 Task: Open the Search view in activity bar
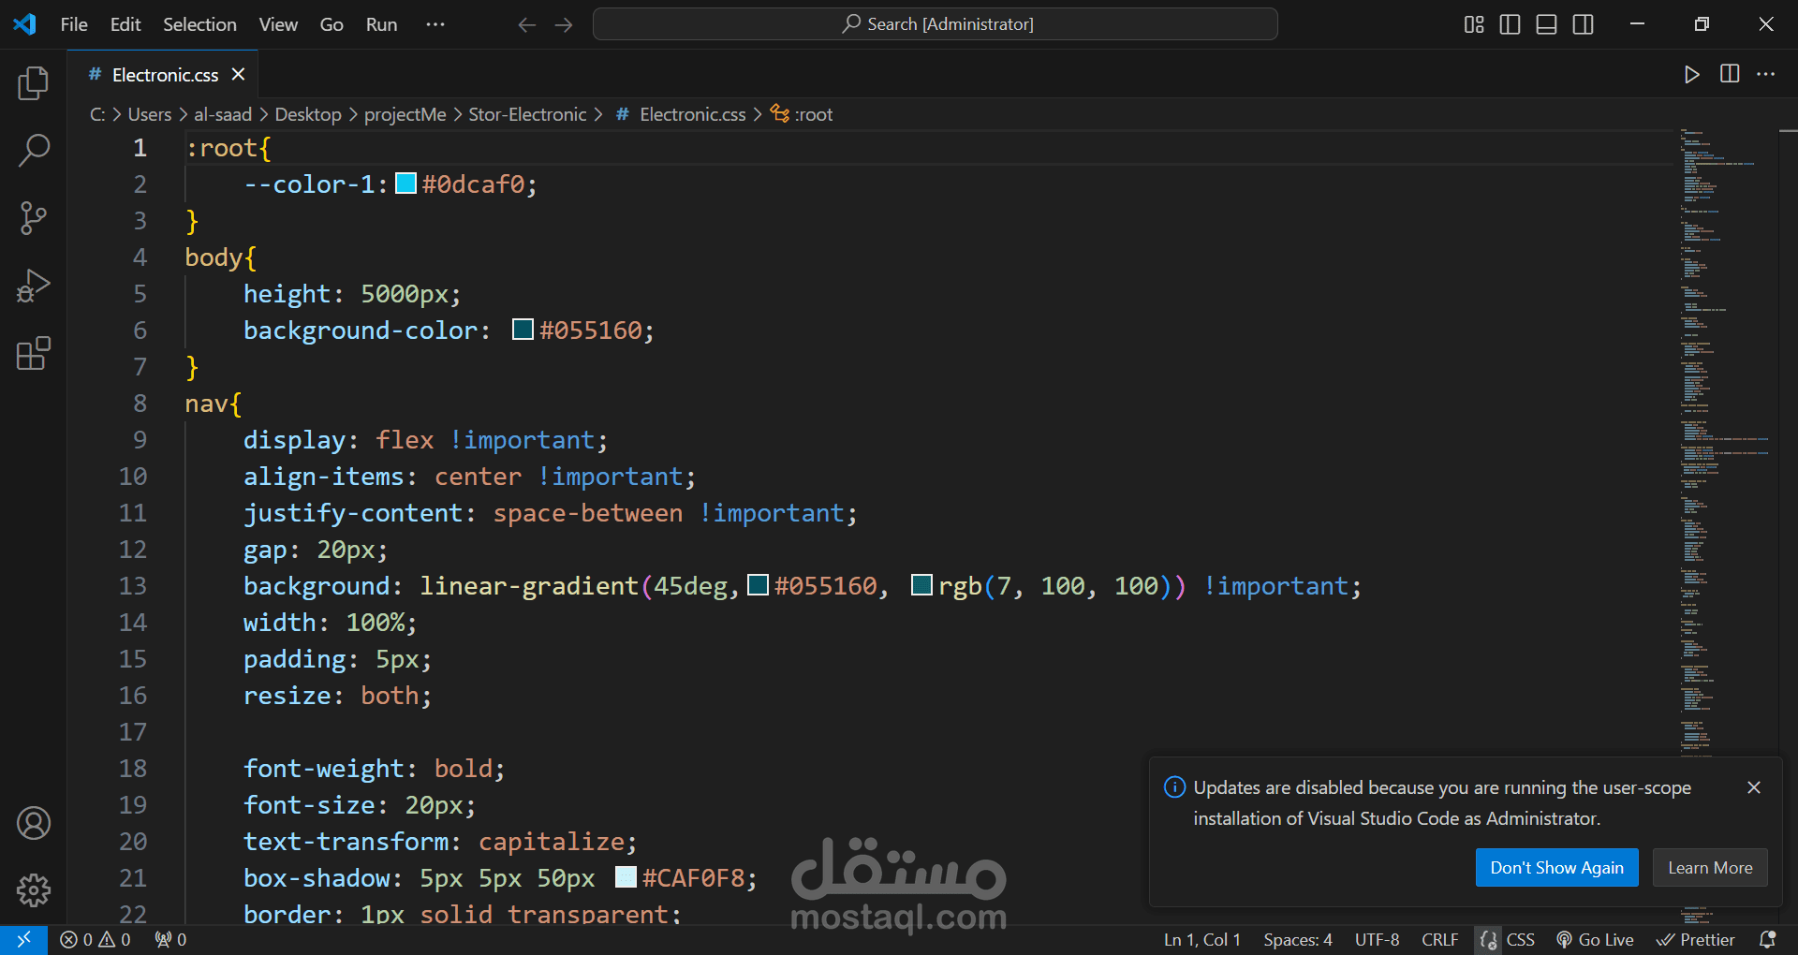(x=34, y=150)
